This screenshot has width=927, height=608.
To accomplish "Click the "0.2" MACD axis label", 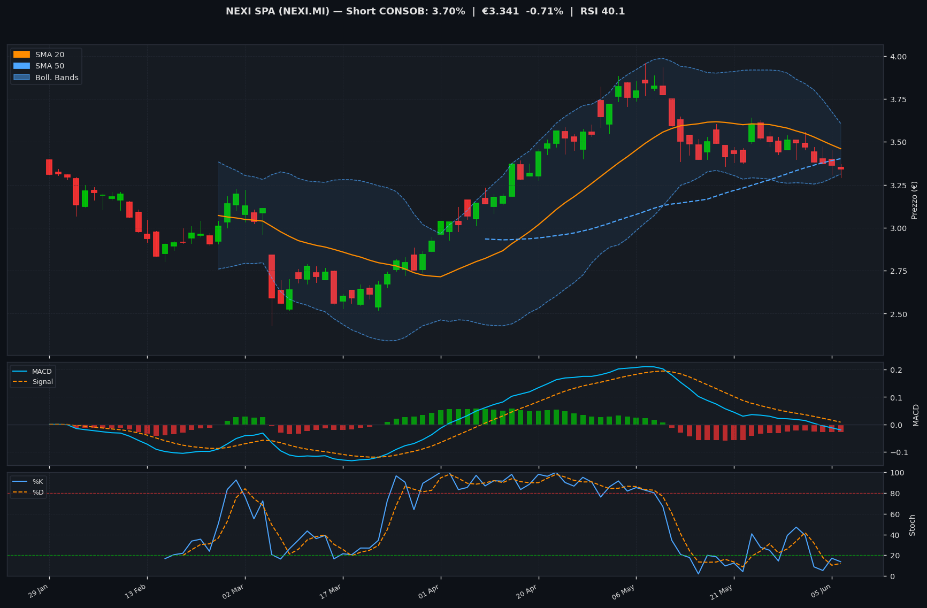I will pyautogui.click(x=895, y=370).
